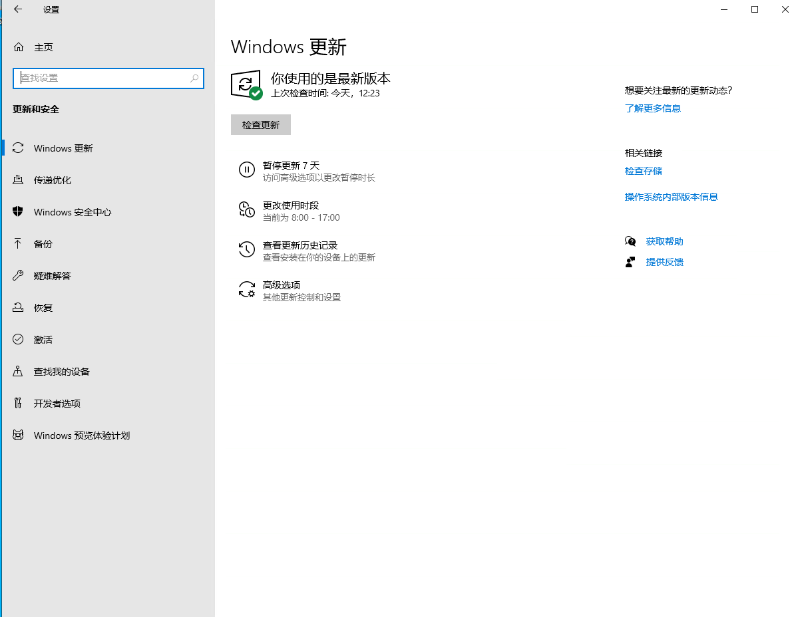Click the magnifier icon in the search box
The height and width of the screenshot is (617, 800).
(194, 78)
